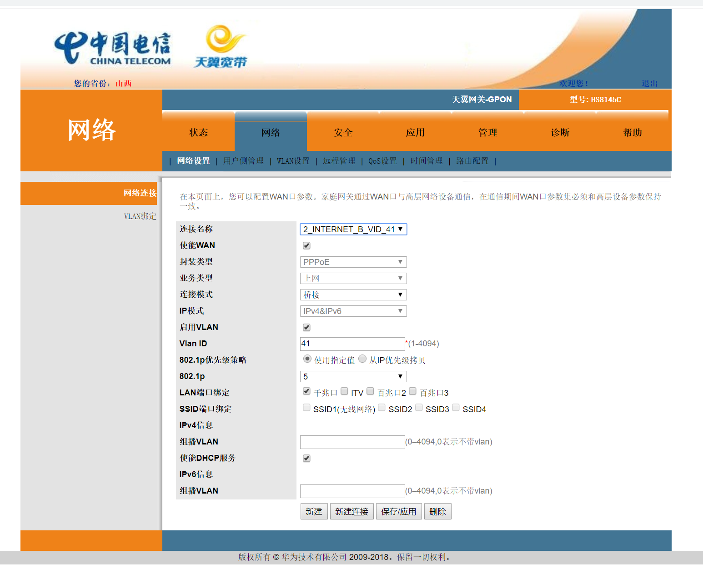This screenshot has width=703, height=579.
Task: Open 用户侧管理 submenu
Action: tap(243, 161)
